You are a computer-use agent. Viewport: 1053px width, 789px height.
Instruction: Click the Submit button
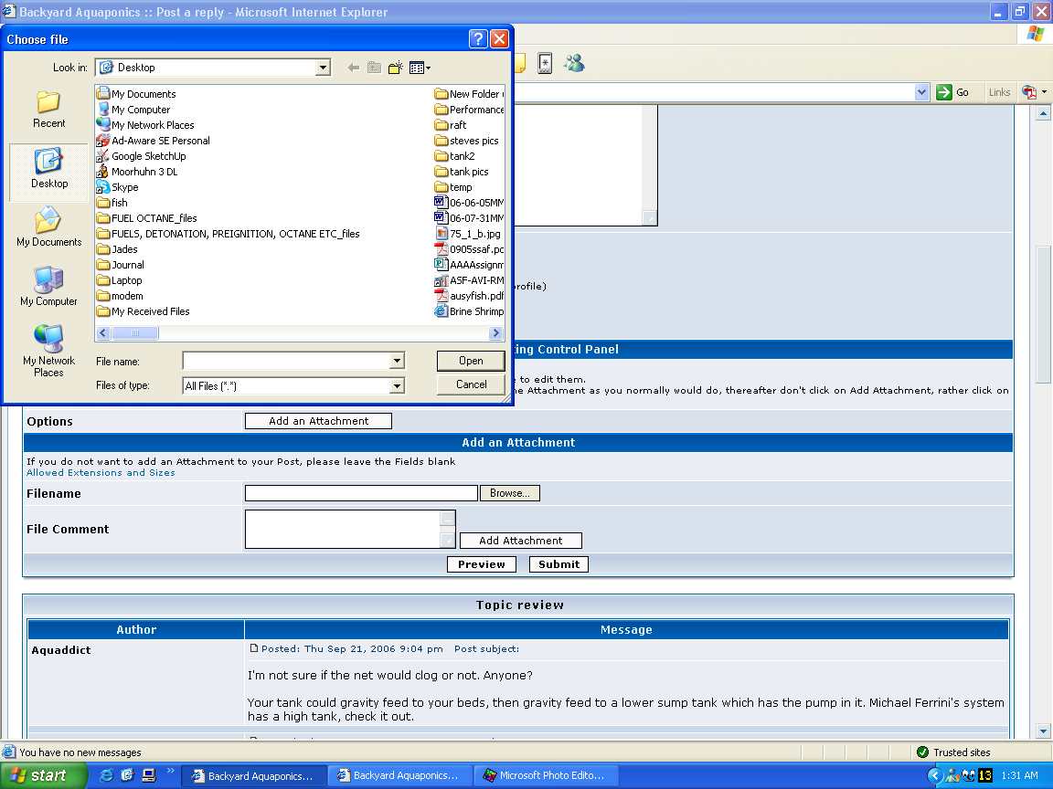click(x=558, y=564)
